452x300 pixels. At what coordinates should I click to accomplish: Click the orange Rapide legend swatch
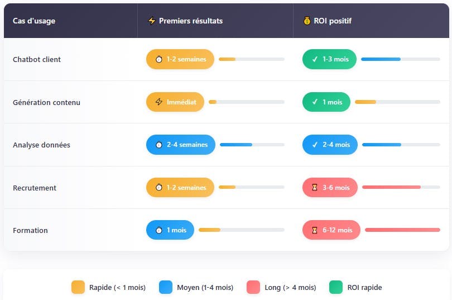coord(78,287)
